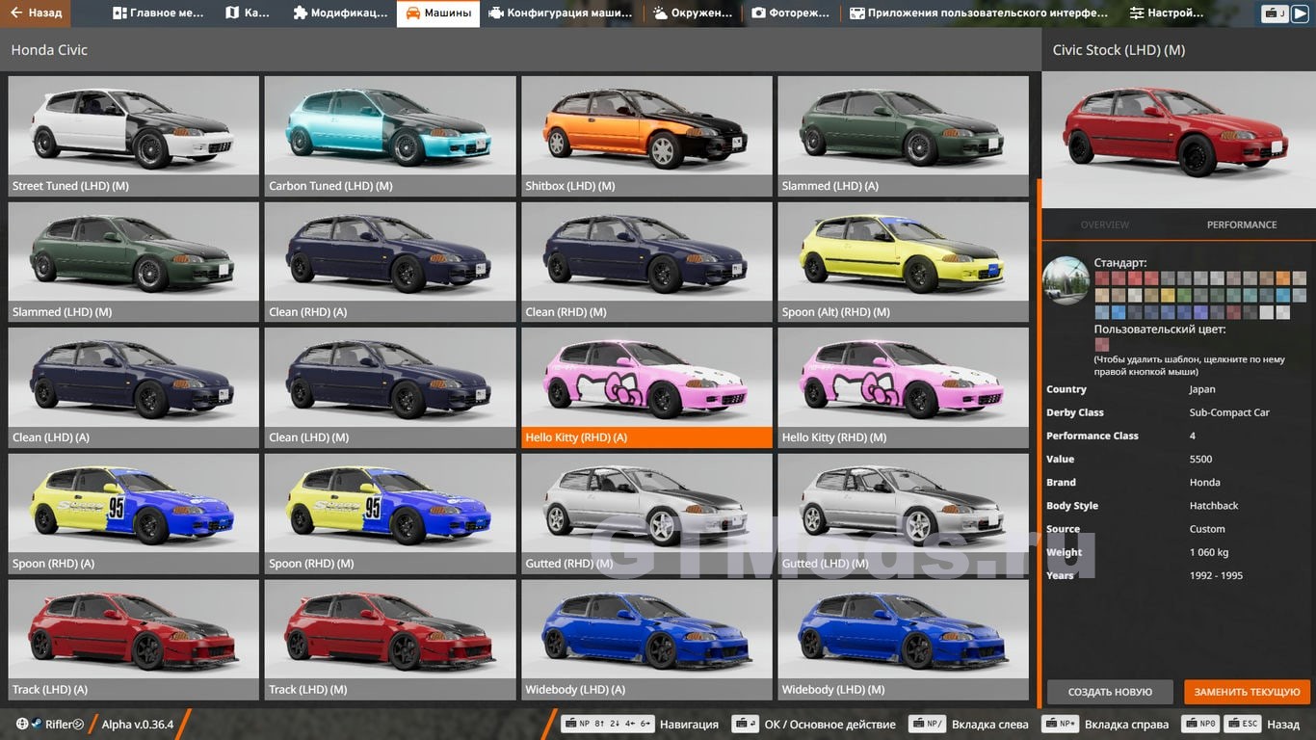The height and width of the screenshot is (740, 1316).
Task: Open the map (Карта) tab
Action: coord(248,13)
